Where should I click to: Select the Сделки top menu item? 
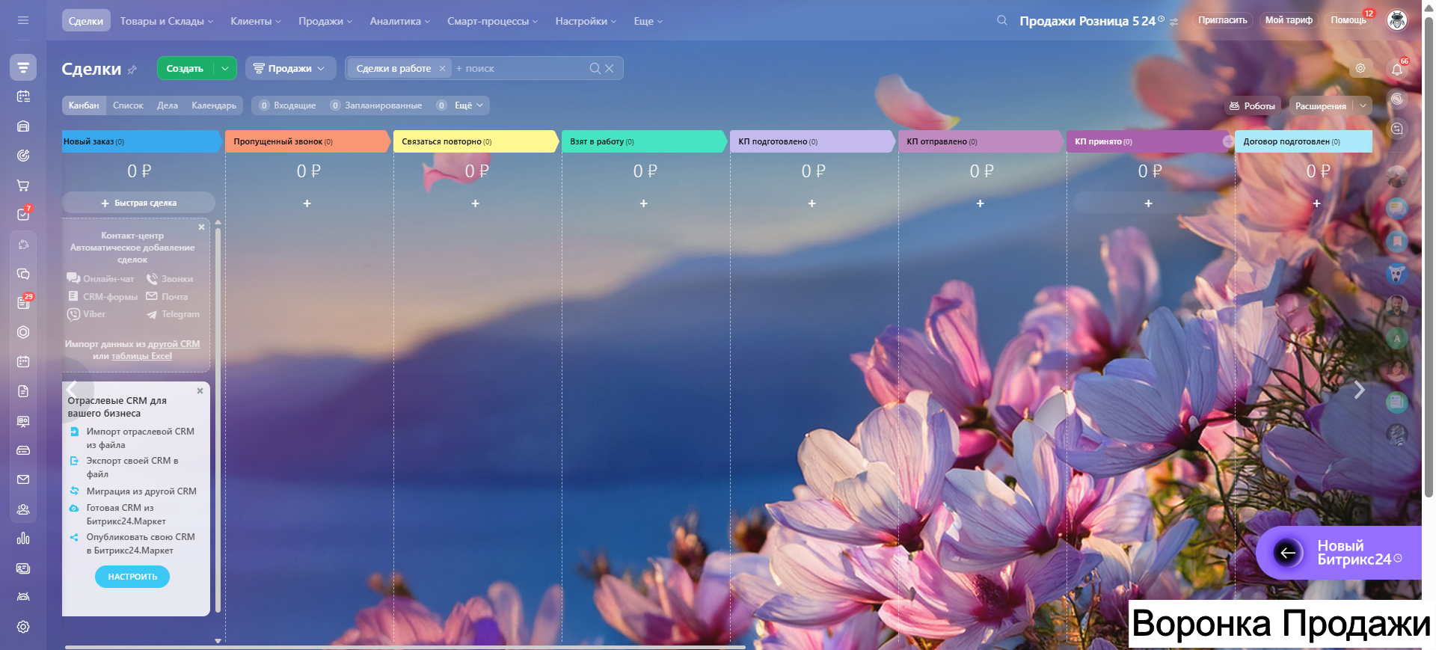86,21
